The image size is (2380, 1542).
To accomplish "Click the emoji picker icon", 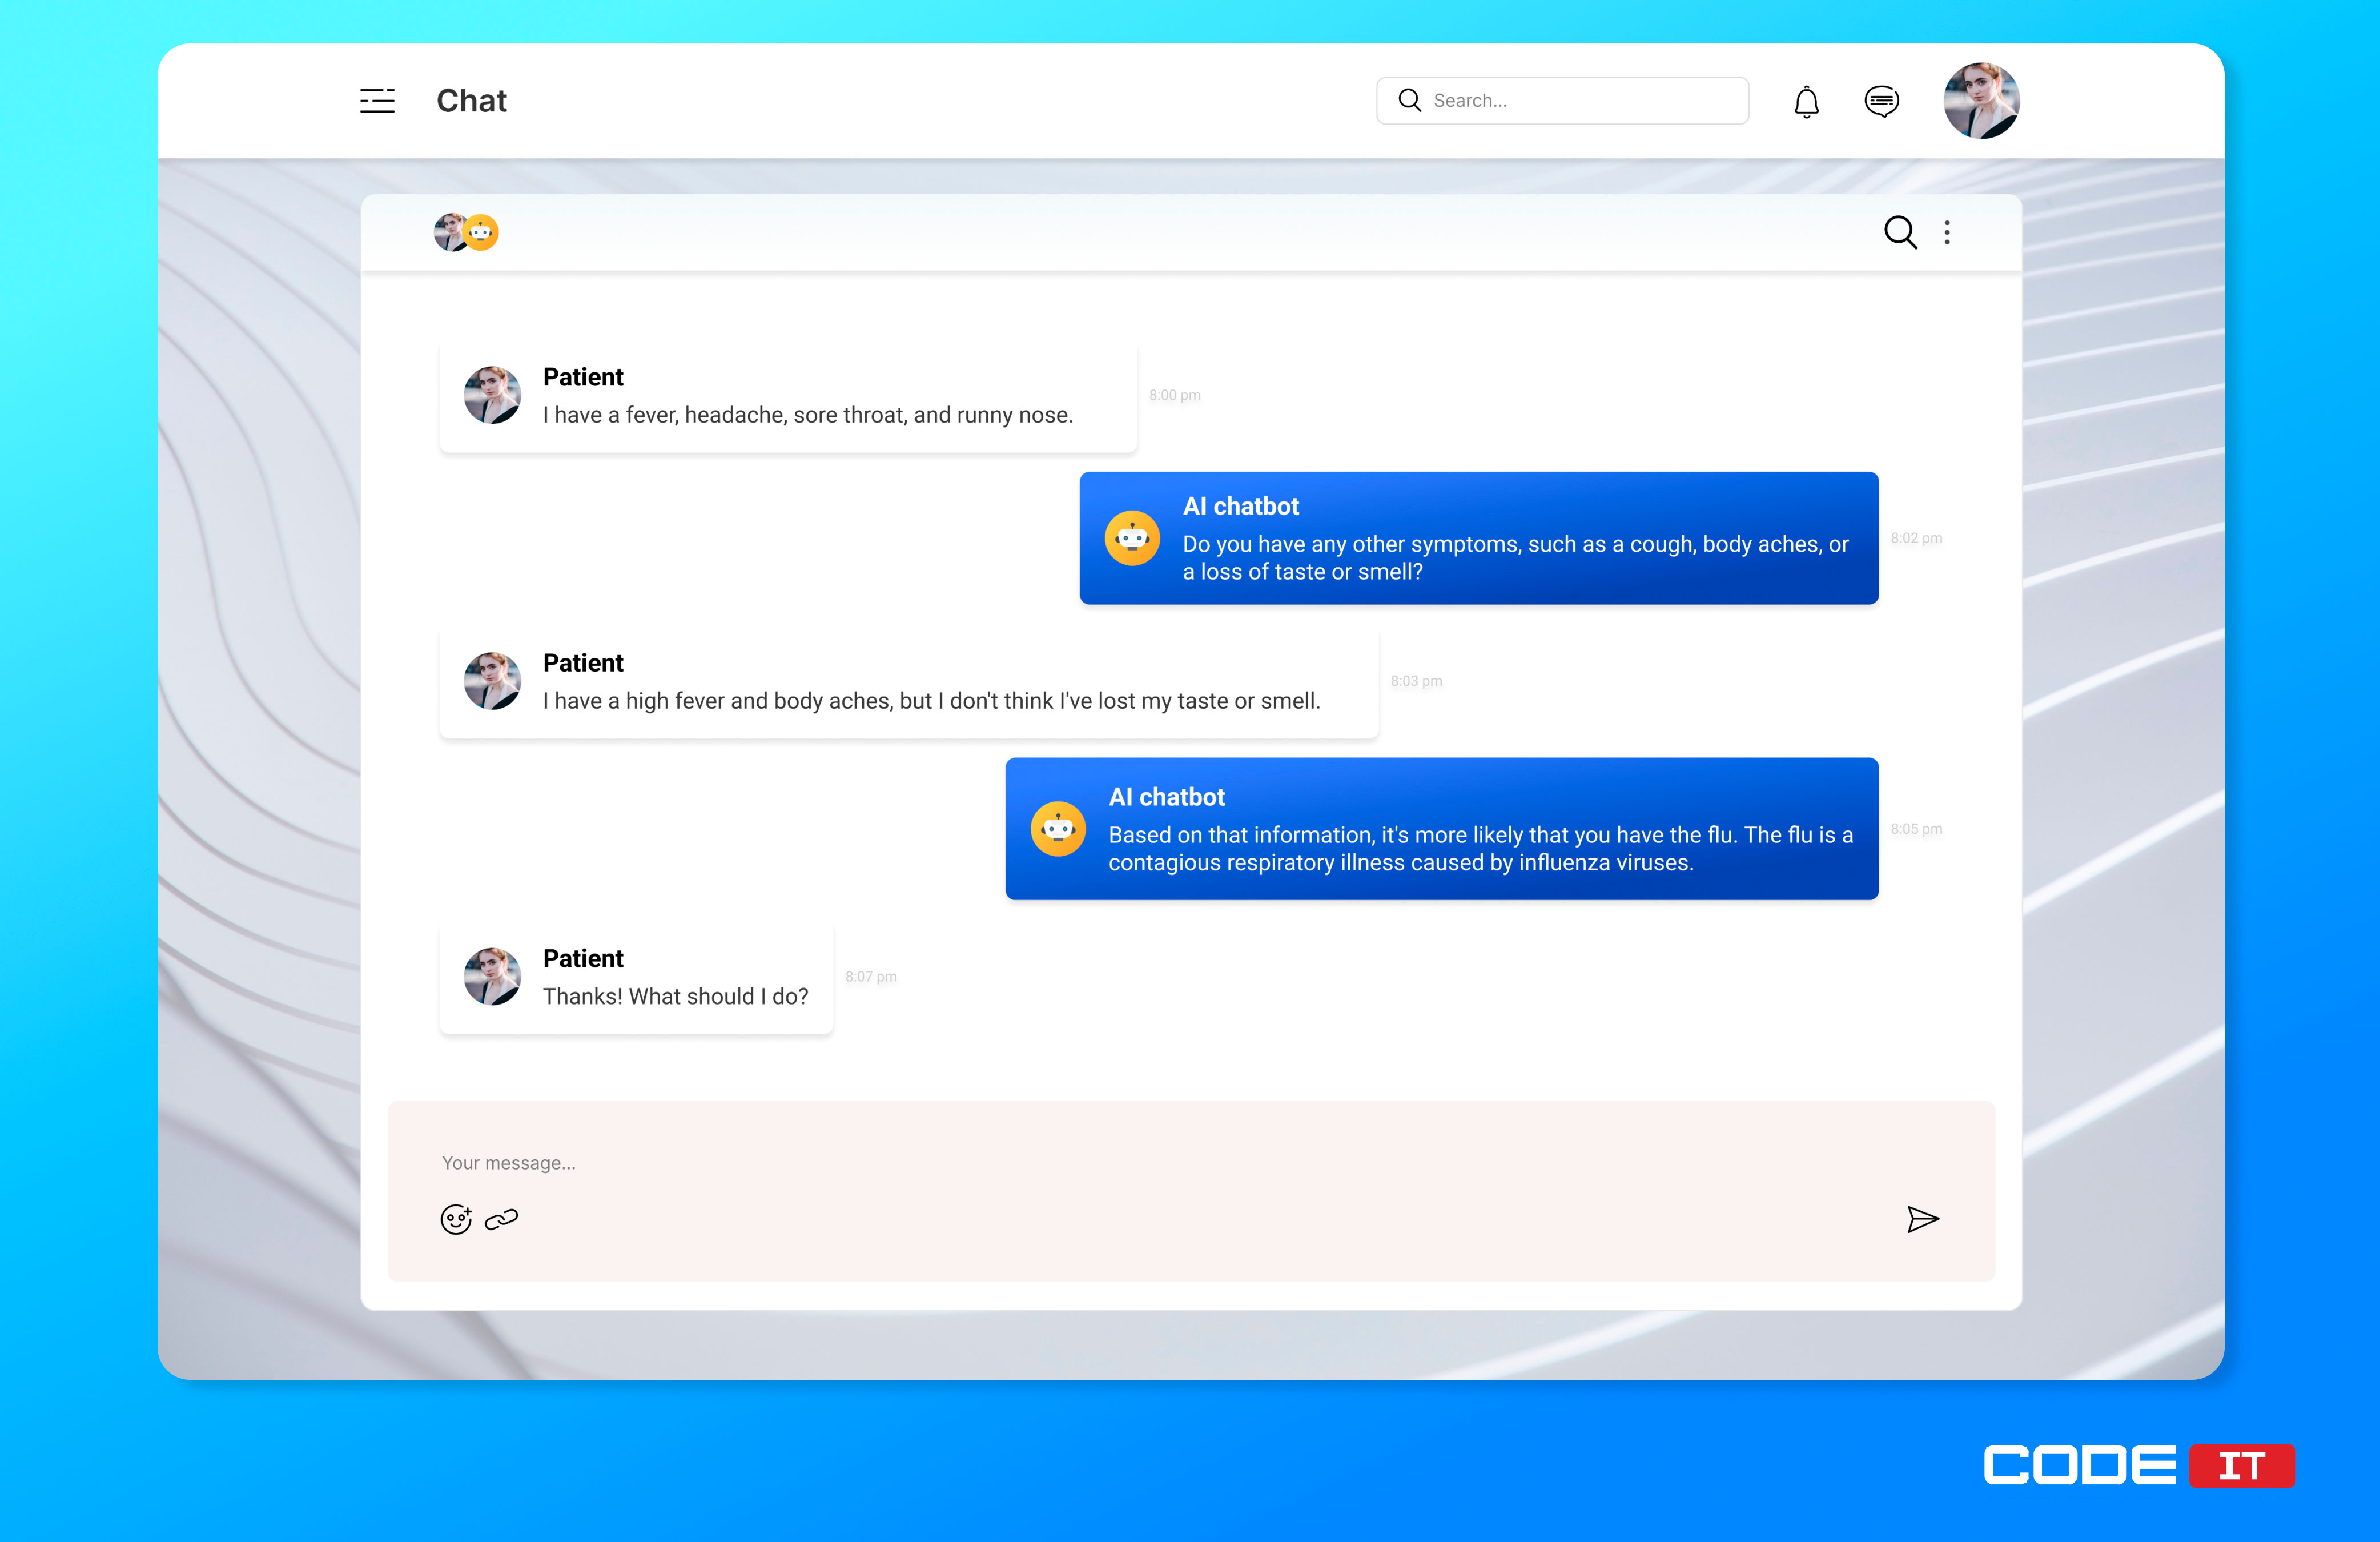I will pyautogui.click(x=456, y=1219).
